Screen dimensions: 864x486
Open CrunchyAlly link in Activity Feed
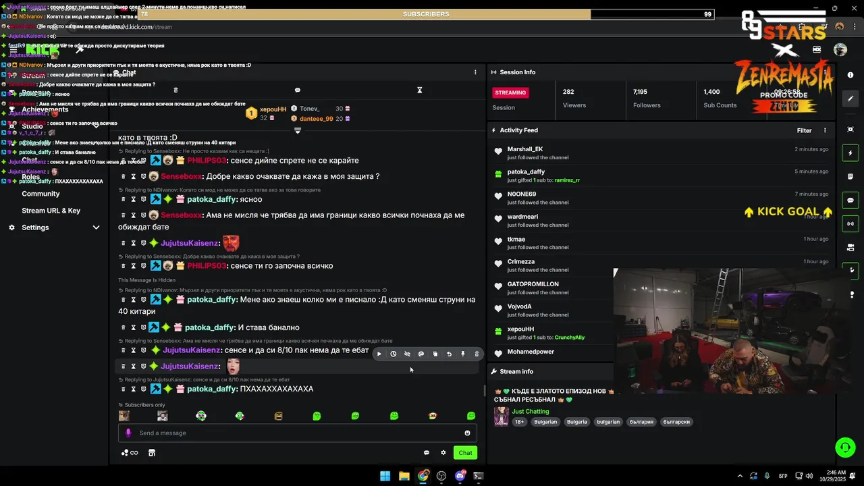[570, 337]
